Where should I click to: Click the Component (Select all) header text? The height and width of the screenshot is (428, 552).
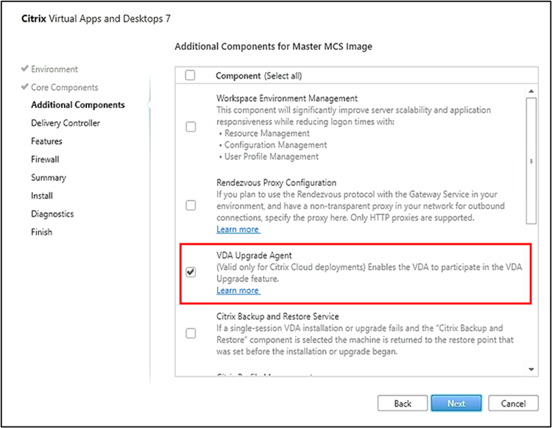(x=259, y=76)
